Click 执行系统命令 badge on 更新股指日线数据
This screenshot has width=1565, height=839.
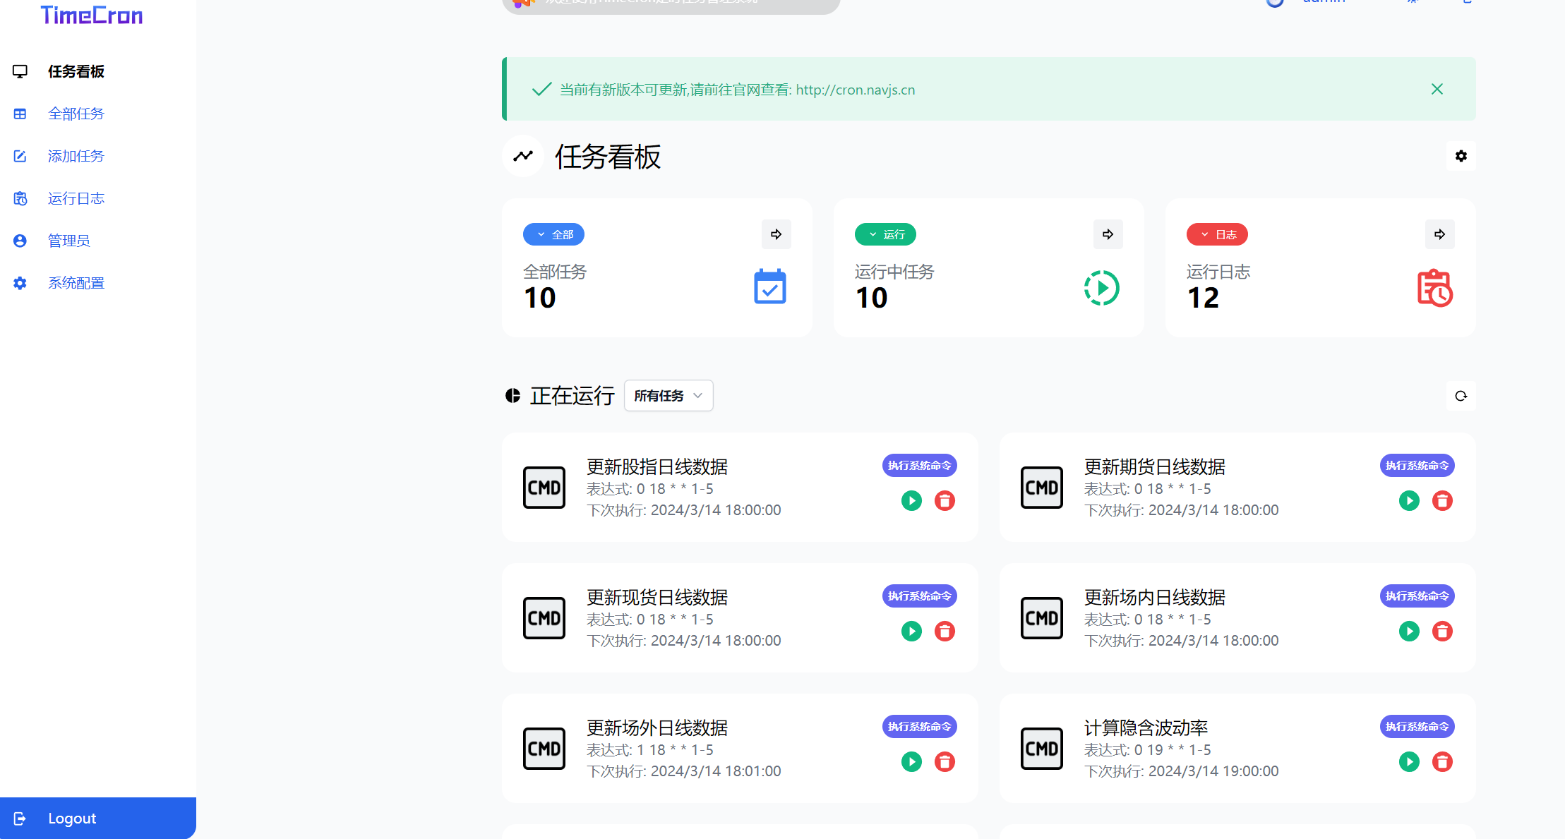coord(919,466)
